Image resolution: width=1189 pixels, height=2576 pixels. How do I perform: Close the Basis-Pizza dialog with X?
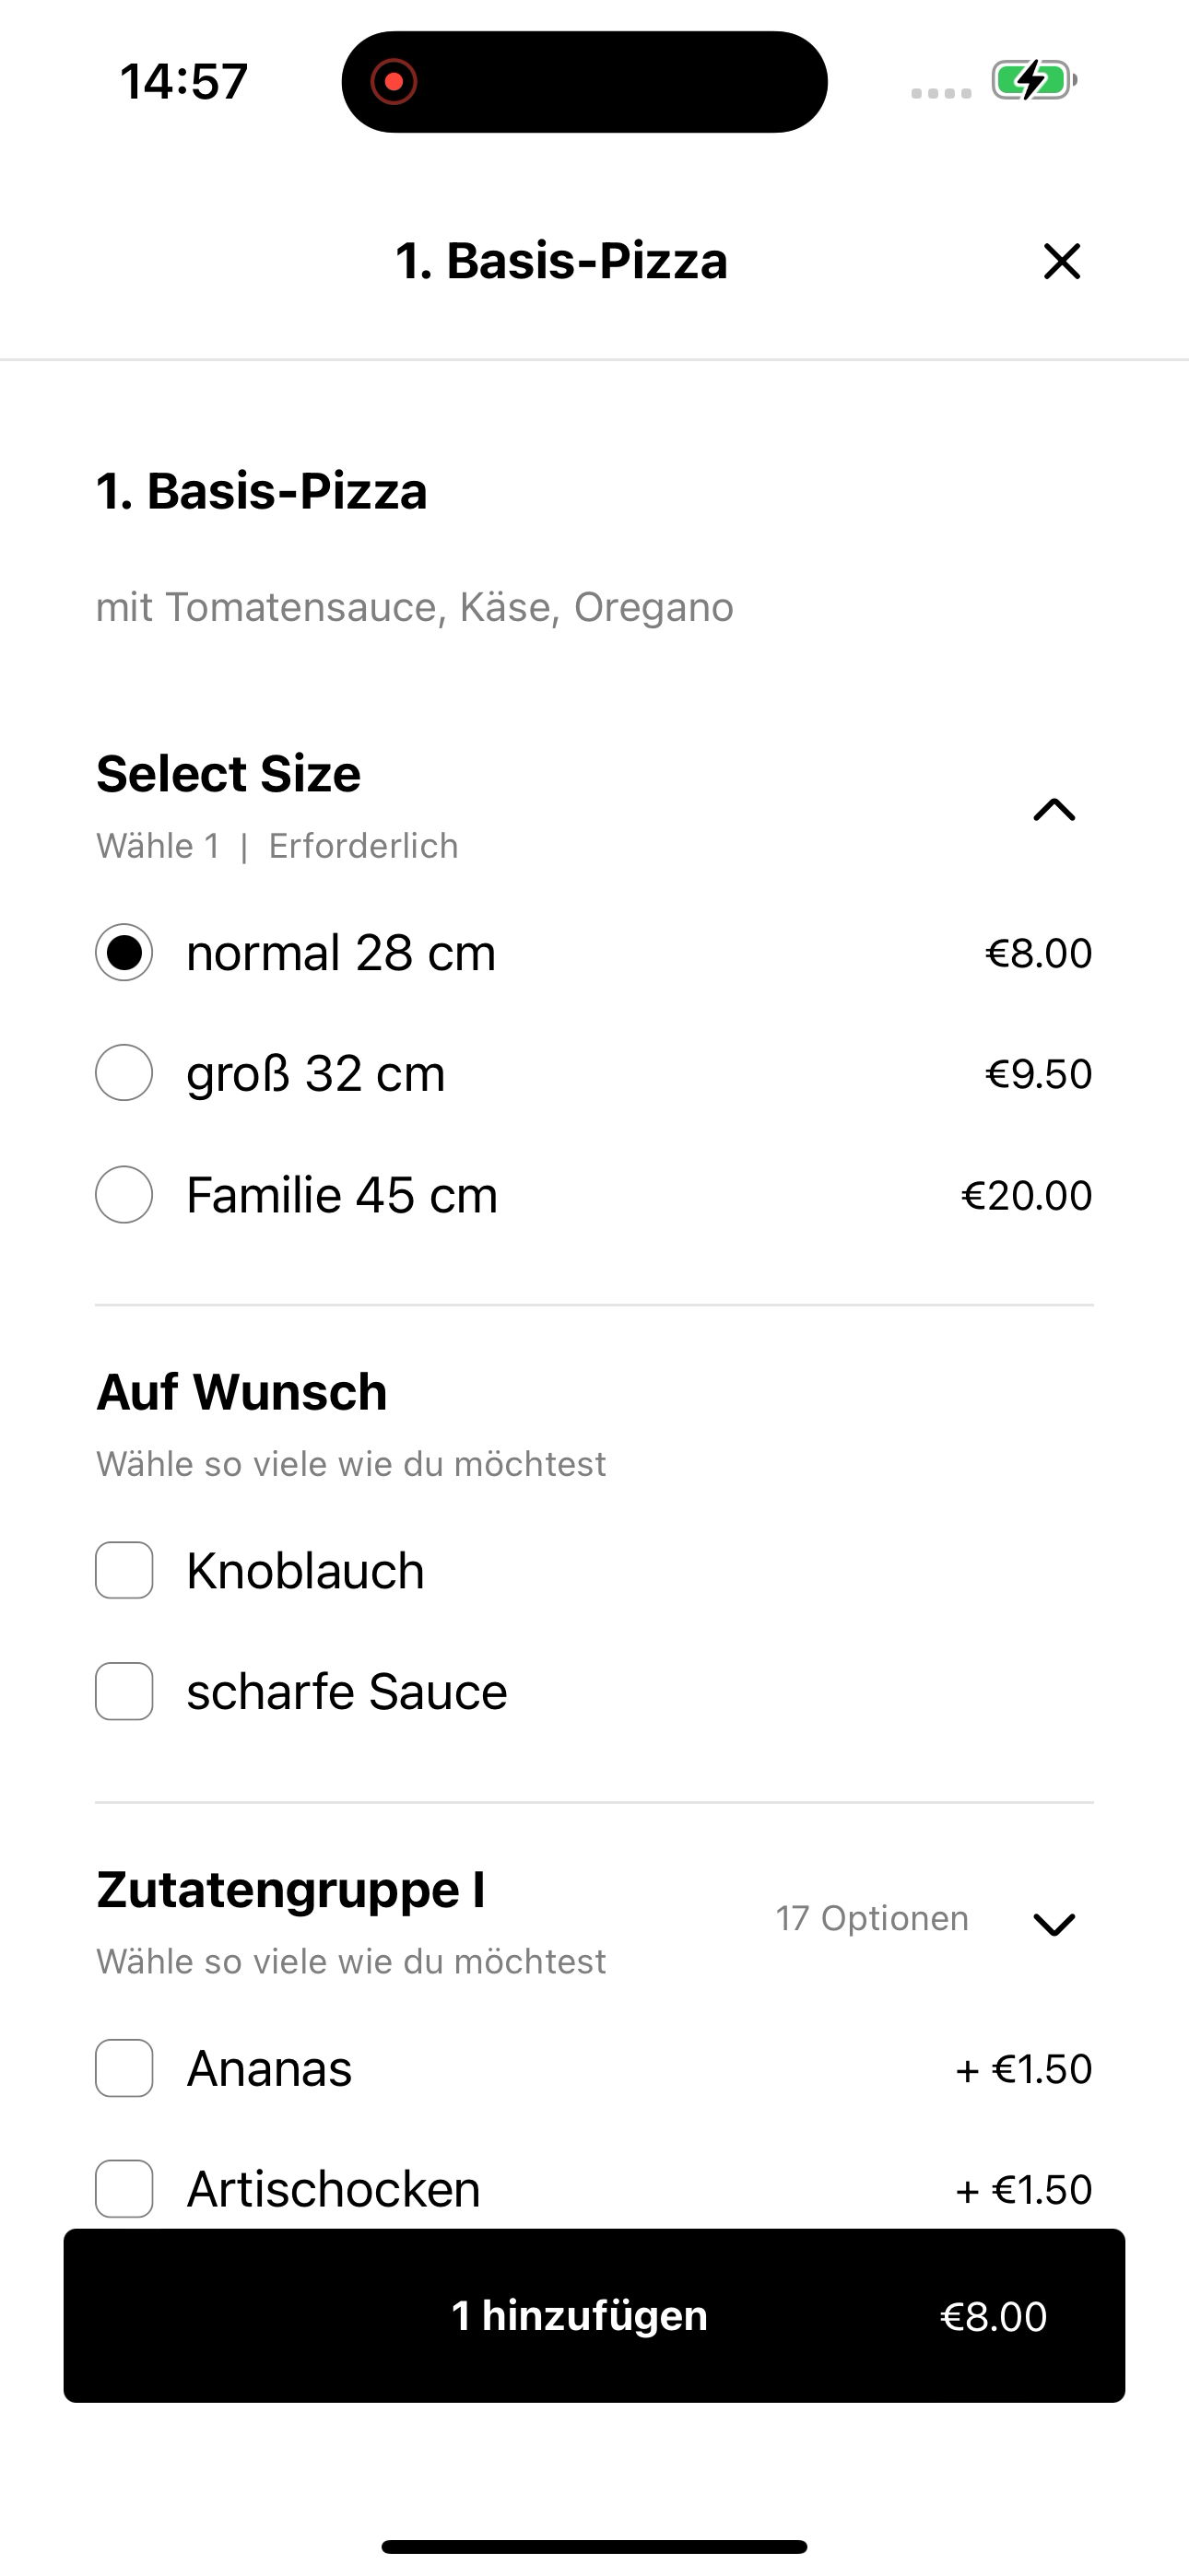1062,261
